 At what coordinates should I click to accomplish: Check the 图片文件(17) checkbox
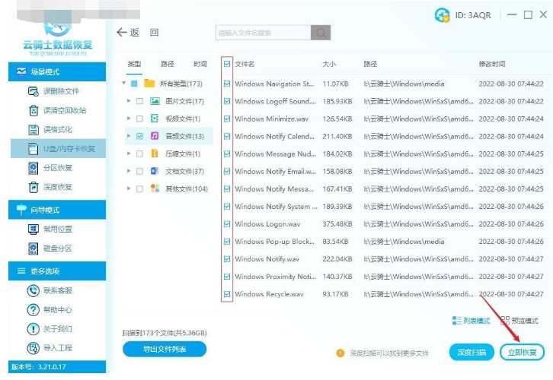(x=139, y=101)
